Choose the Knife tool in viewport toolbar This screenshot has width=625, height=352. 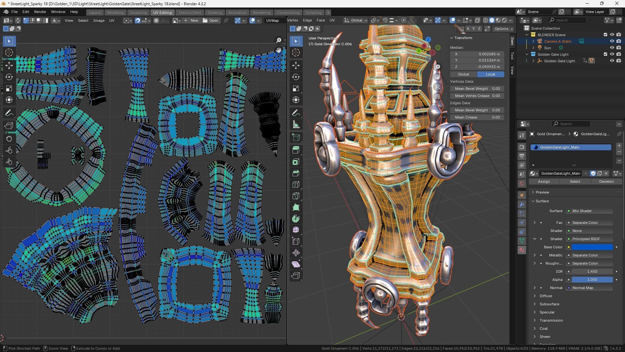pos(296,196)
